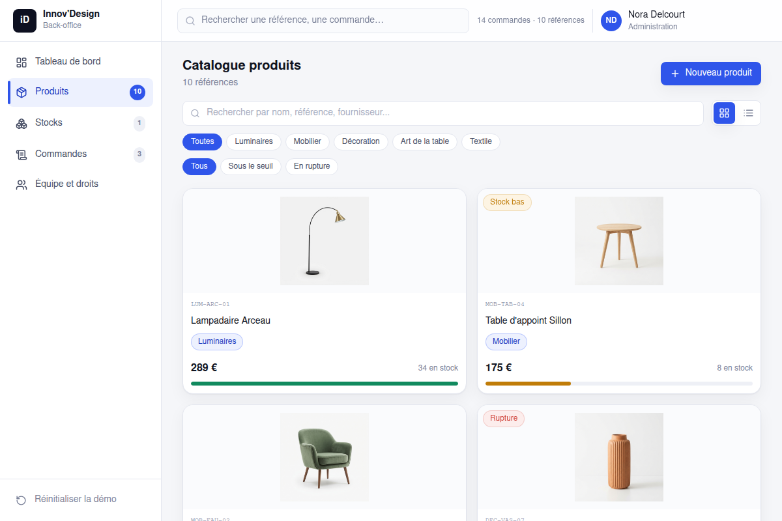Click the 289 € price
This screenshot has width=782, height=521.
(204, 367)
